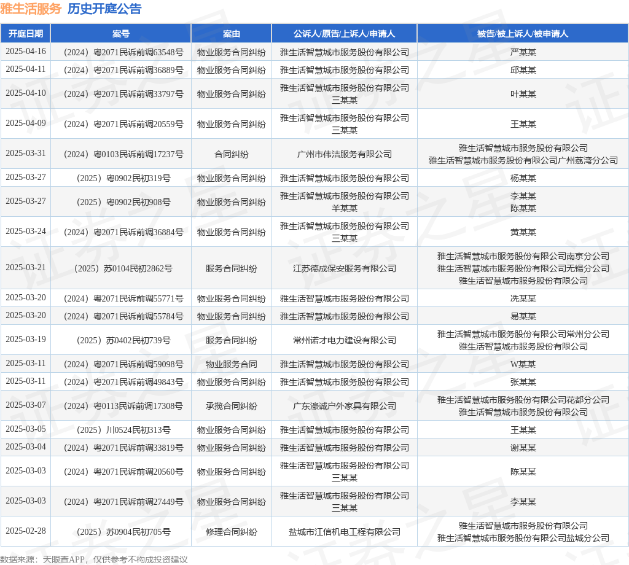The image size is (629, 565).
Task: Click defendant name 叶某某
Action: 523,94
